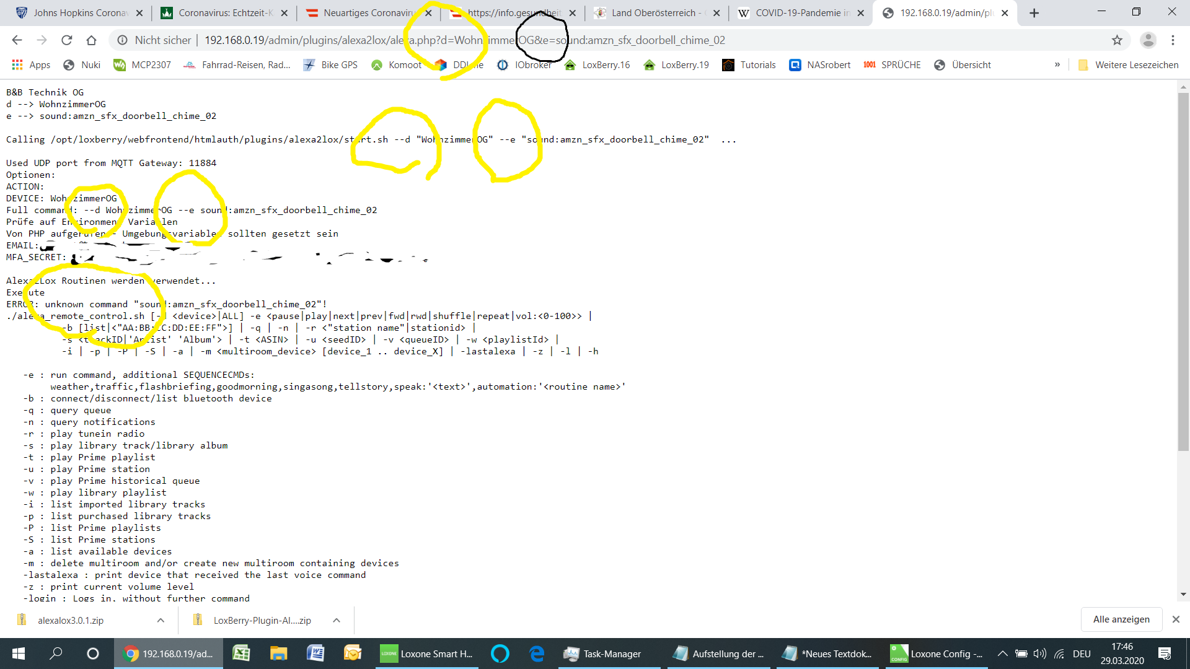Open Cortana circle on taskbar

pos(93,654)
